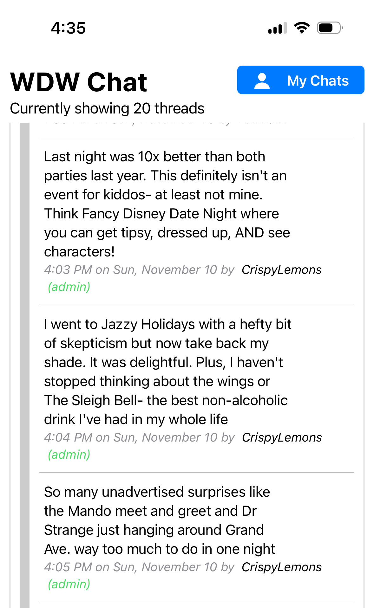This screenshot has width=374, height=608.
Task: Tap the 4:35 clock in status bar
Action: [x=68, y=28]
